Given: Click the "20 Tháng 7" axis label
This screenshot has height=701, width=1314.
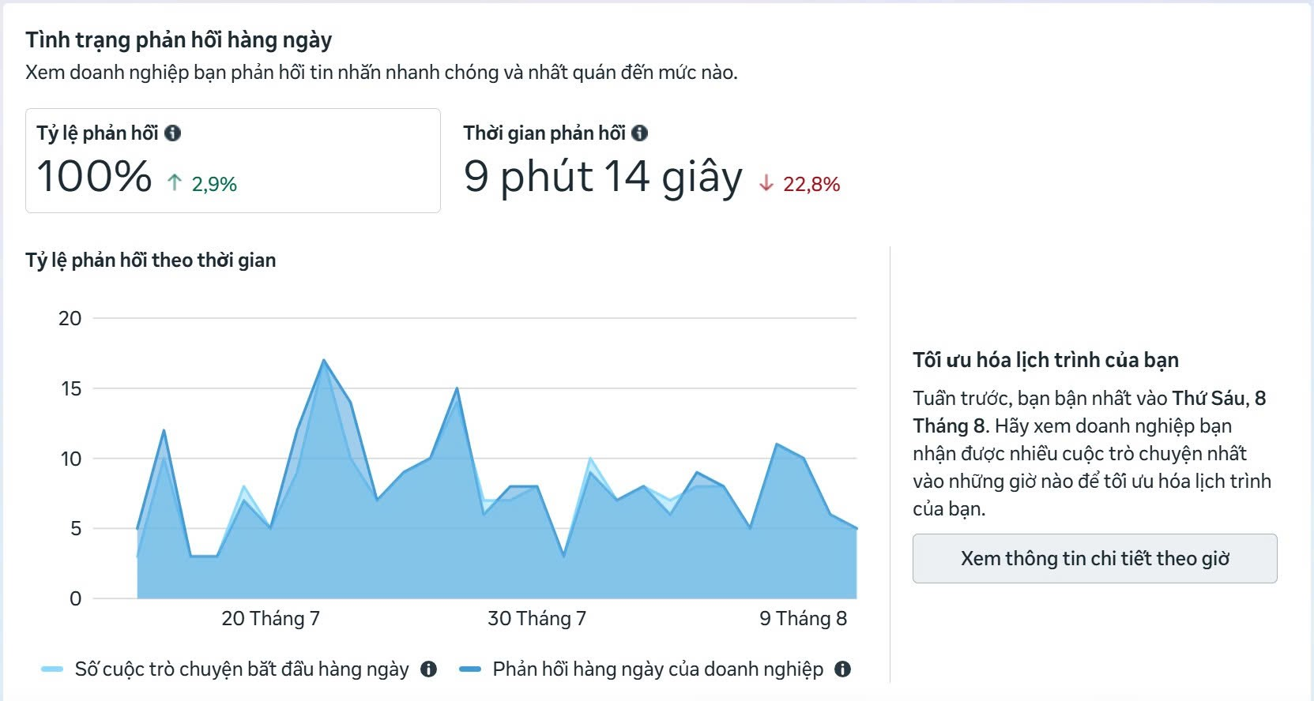Looking at the screenshot, I should coord(270,618).
